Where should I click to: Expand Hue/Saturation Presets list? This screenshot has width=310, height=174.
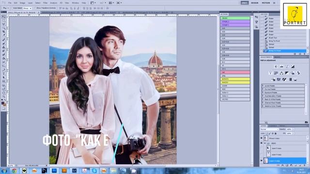click(x=263, y=96)
